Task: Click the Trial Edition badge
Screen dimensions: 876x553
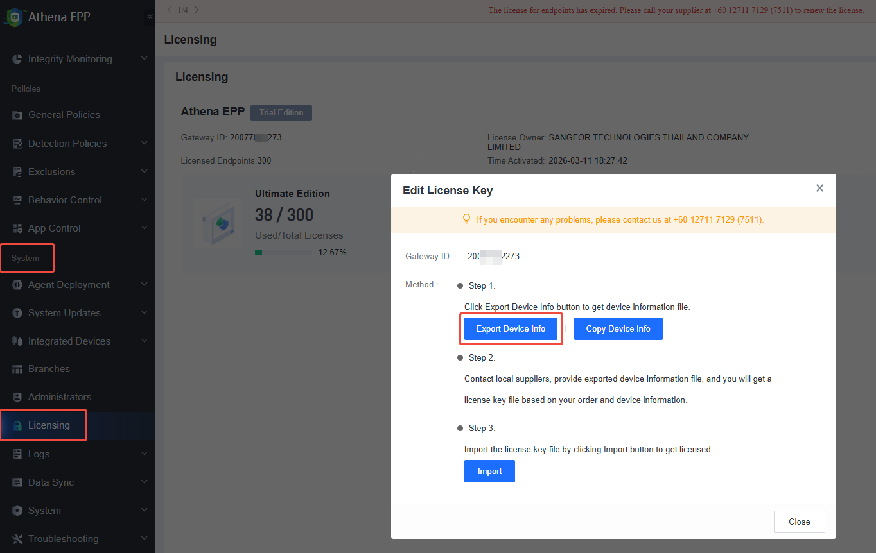Action: (281, 112)
